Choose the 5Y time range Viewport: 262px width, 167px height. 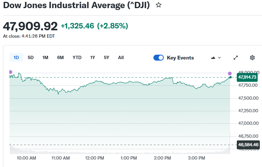pyautogui.click(x=107, y=58)
